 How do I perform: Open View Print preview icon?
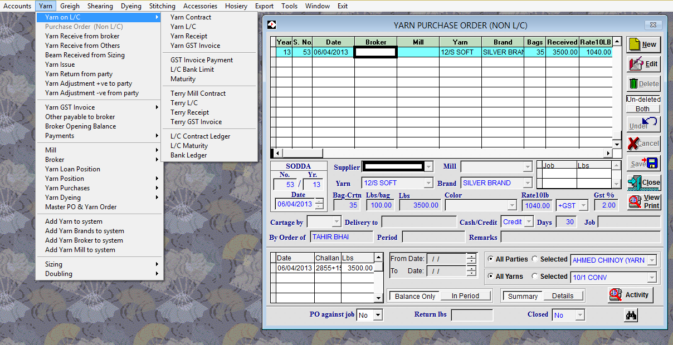[635, 201]
